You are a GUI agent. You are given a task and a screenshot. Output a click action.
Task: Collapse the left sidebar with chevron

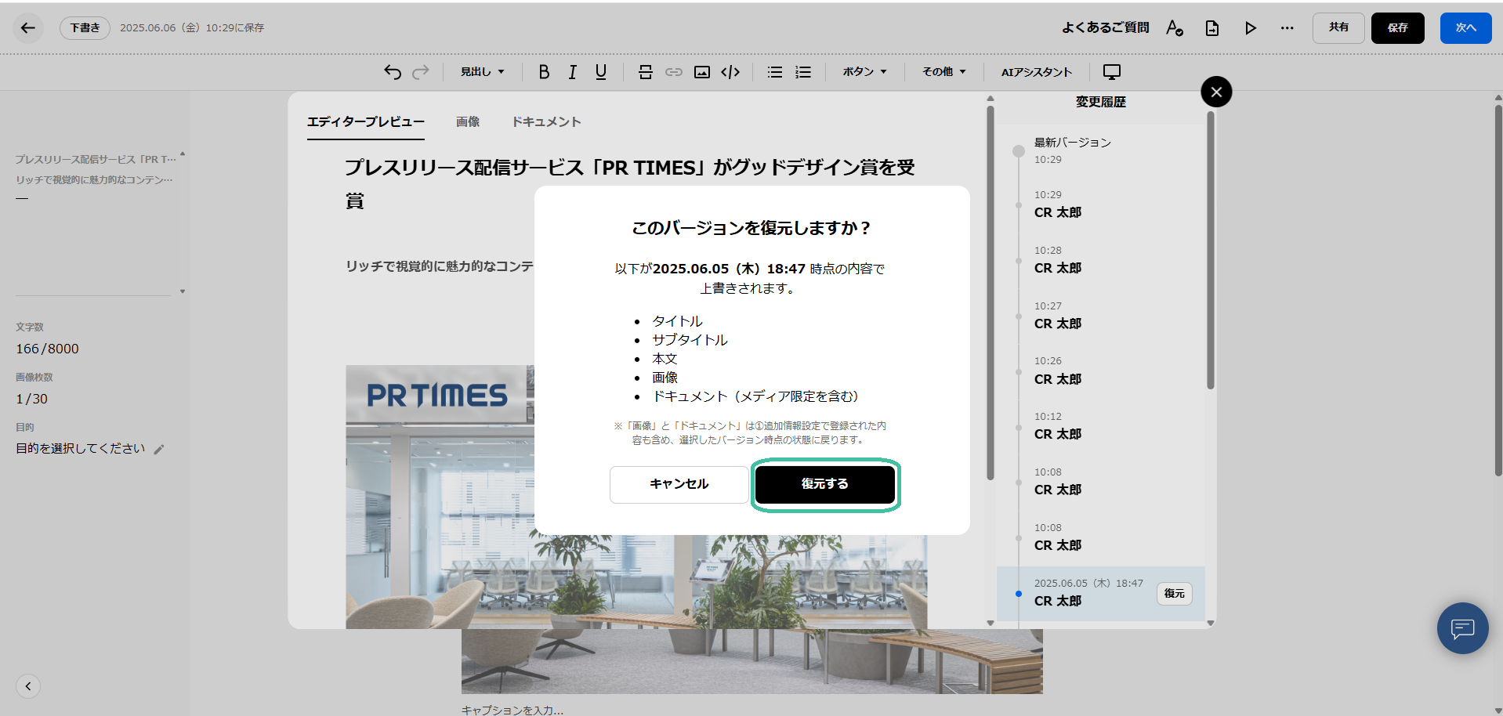28,686
